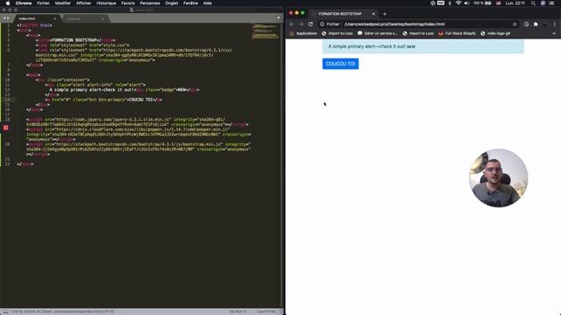This screenshot has width=561, height=315.
Task: Open the Gérer un service bookmark
Action: [378, 33]
